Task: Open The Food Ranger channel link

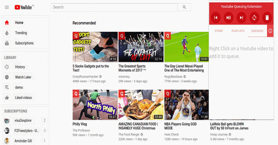Action: coord(129,134)
